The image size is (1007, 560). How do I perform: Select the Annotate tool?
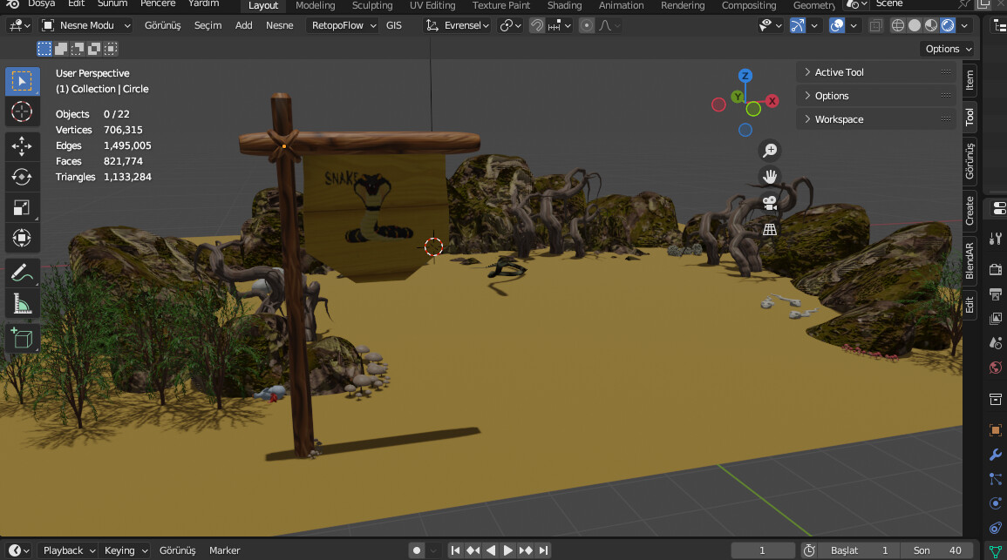coord(22,273)
